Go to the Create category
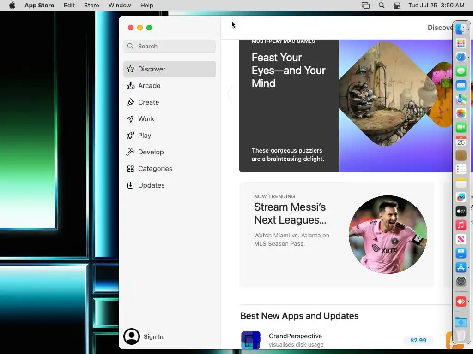The width and height of the screenshot is (473, 354). pyautogui.click(x=170, y=102)
